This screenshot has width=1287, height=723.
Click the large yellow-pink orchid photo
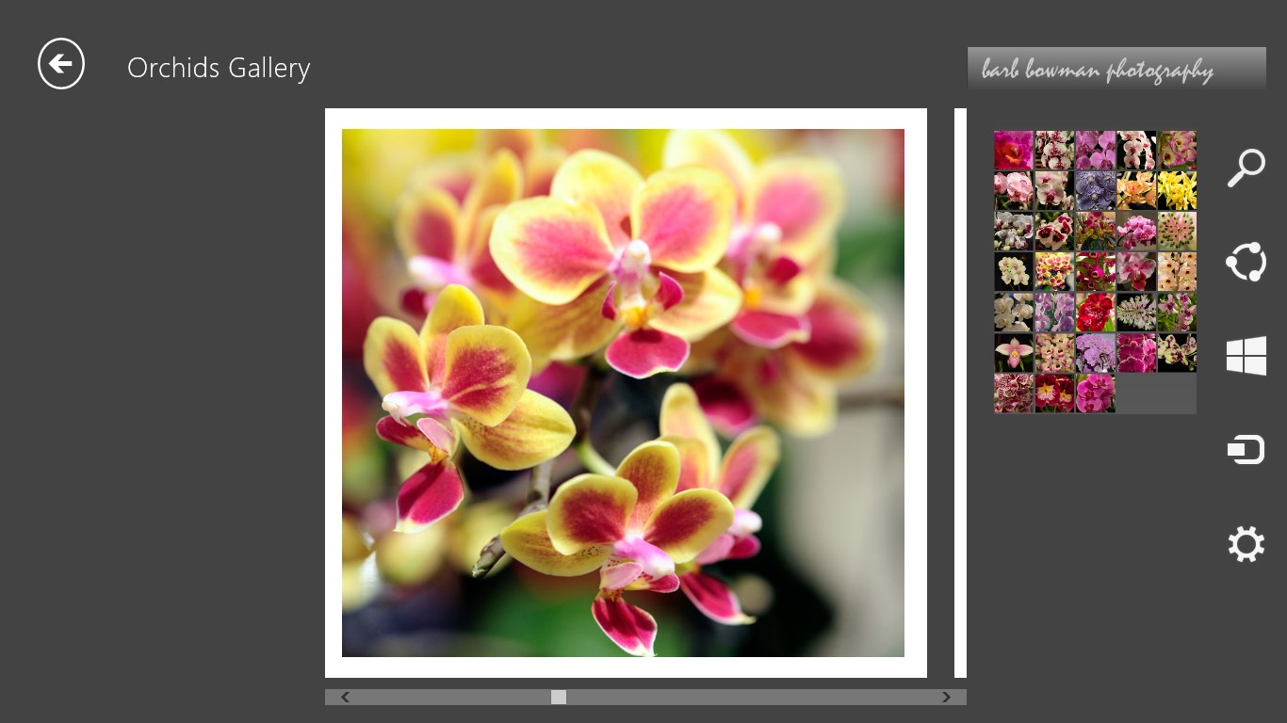coord(623,393)
